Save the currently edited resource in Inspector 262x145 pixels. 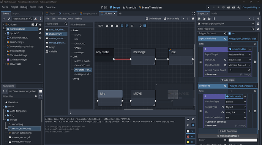point(209,19)
